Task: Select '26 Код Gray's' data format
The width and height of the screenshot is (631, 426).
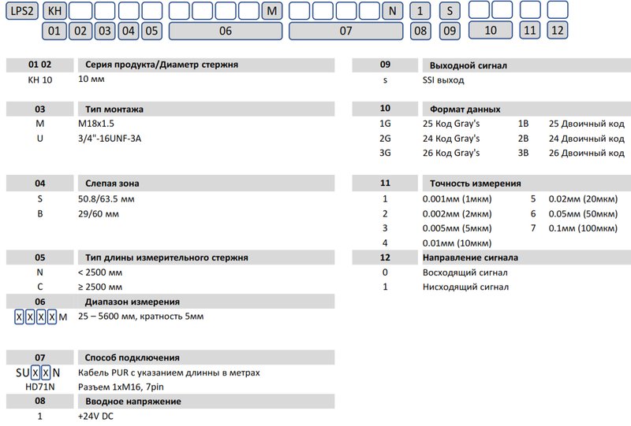Action: [x=451, y=153]
